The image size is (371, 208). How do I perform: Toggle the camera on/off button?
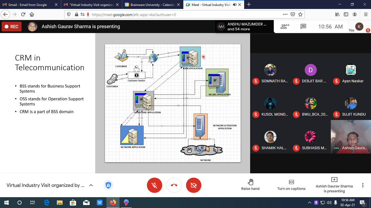[x=193, y=185]
